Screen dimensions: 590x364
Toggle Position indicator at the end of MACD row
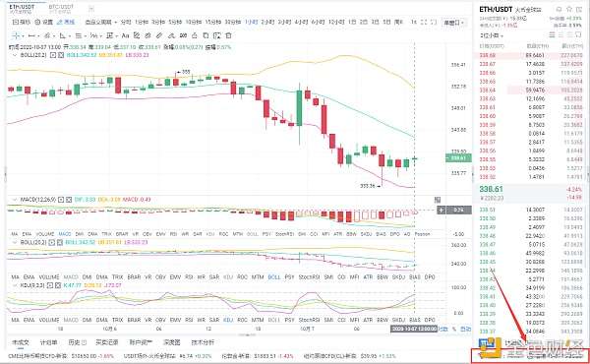click(422, 234)
